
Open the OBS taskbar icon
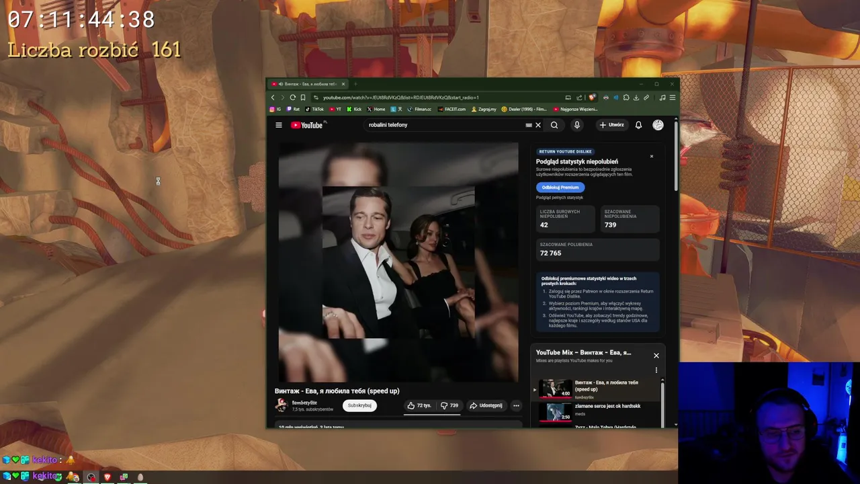91,477
